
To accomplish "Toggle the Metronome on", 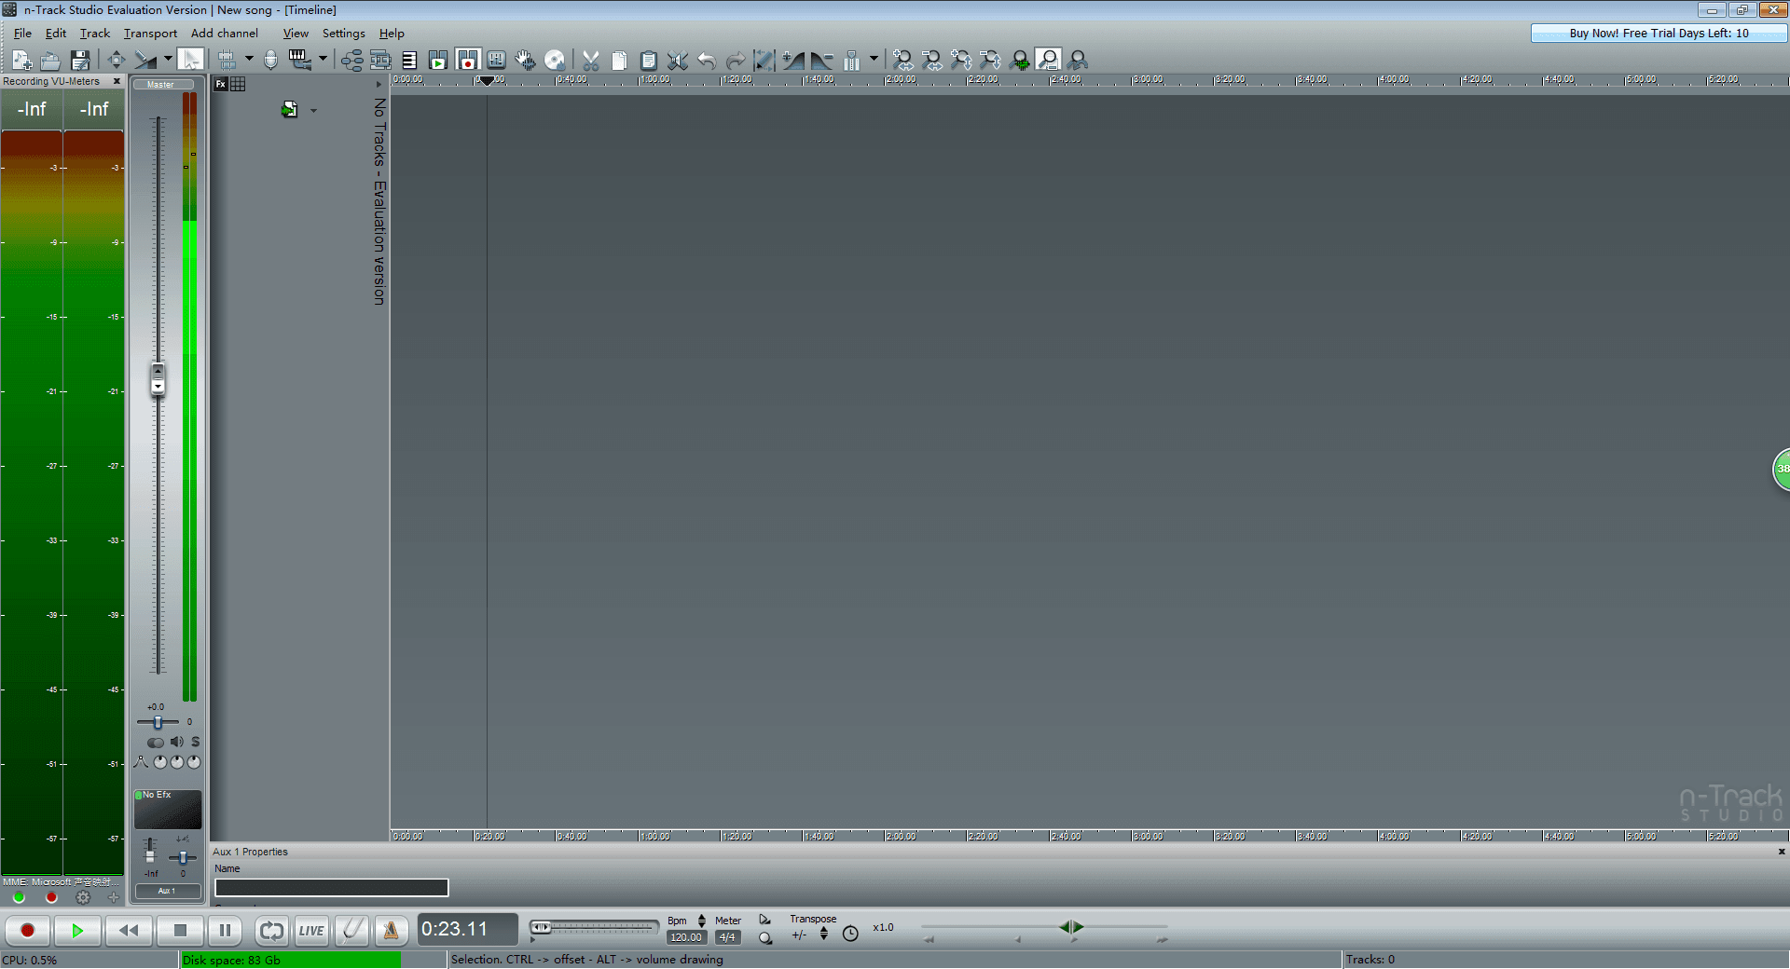I will click(x=391, y=930).
